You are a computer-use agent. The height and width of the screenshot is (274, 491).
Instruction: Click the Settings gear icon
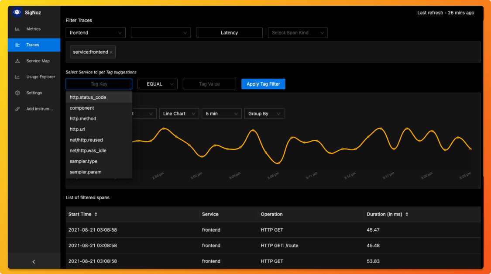17,93
